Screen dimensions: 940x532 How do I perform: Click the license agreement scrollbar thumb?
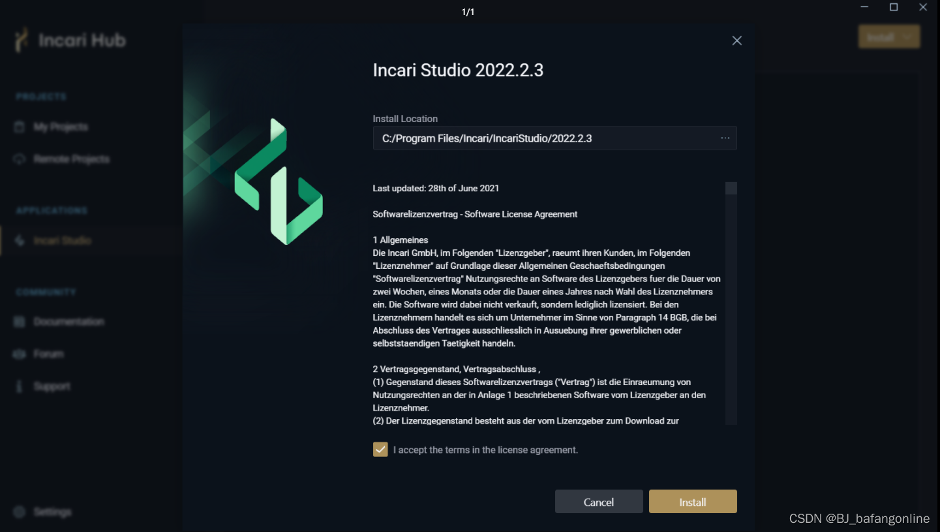731,188
